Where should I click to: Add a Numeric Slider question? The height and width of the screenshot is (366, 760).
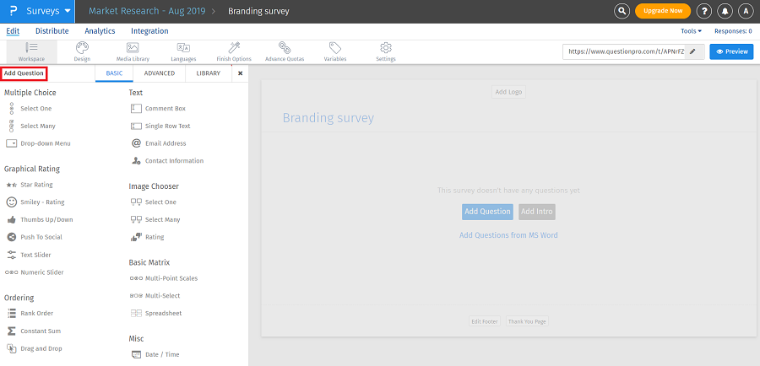click(41, 272)
